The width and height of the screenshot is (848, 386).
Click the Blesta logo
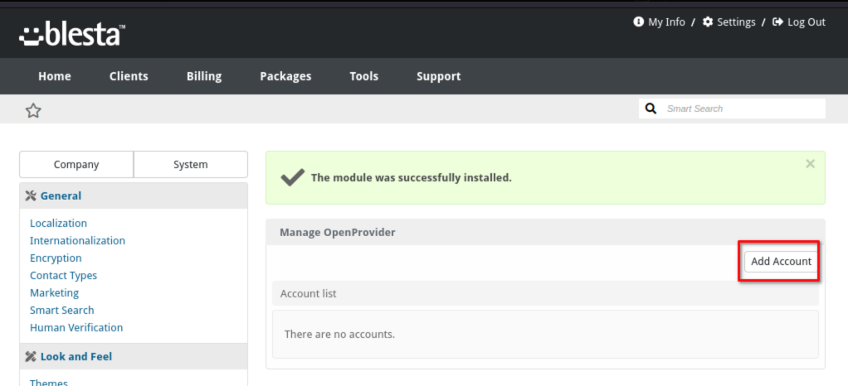pos(72,35)
